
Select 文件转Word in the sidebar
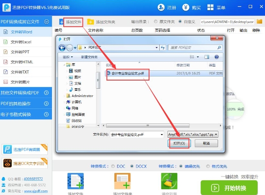tap(26, 32)
